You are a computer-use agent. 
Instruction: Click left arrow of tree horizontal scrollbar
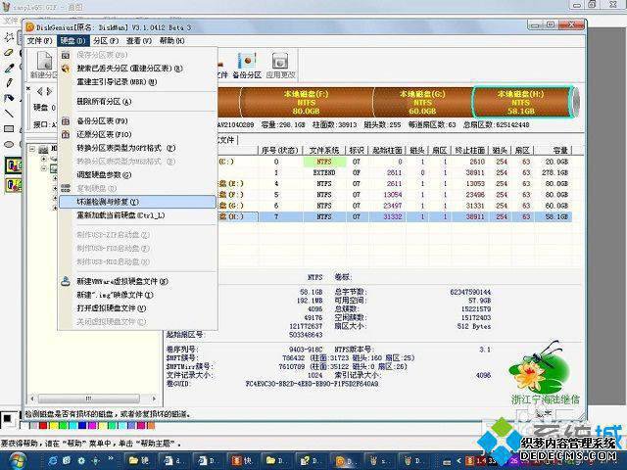coord(32,399)
